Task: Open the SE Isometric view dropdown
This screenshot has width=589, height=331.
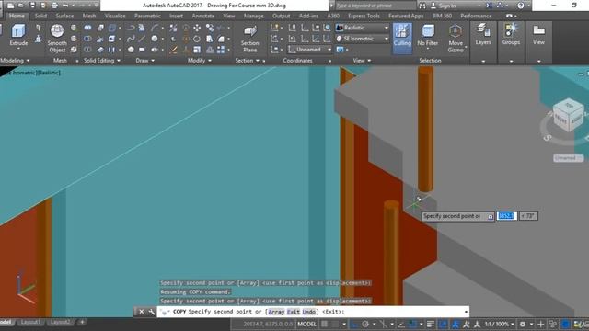Action: [363, 39]
